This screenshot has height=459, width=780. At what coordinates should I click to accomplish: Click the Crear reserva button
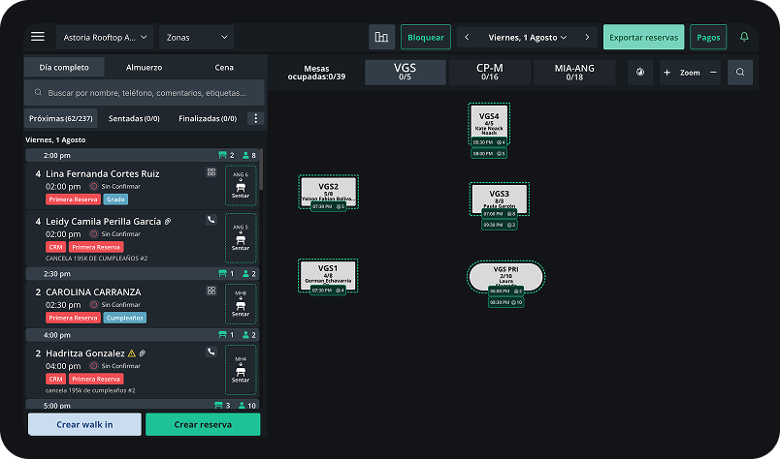(x=202, y=424)
